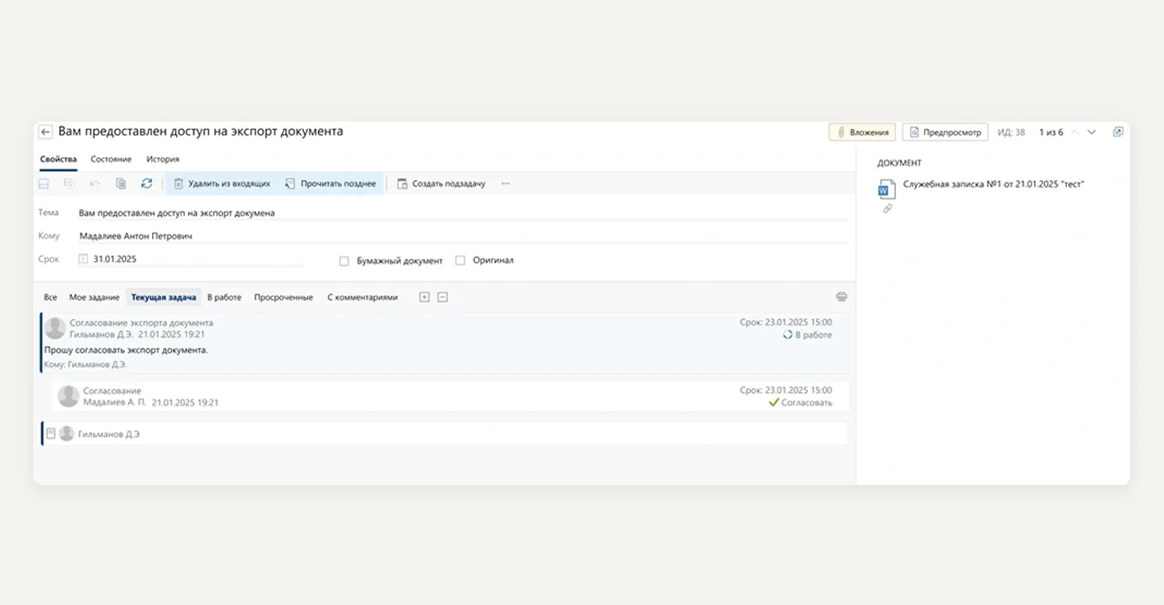Click the Предпросмотр button
The height and width of the screenshot is (605, 1164).
[x=945, y=132]
